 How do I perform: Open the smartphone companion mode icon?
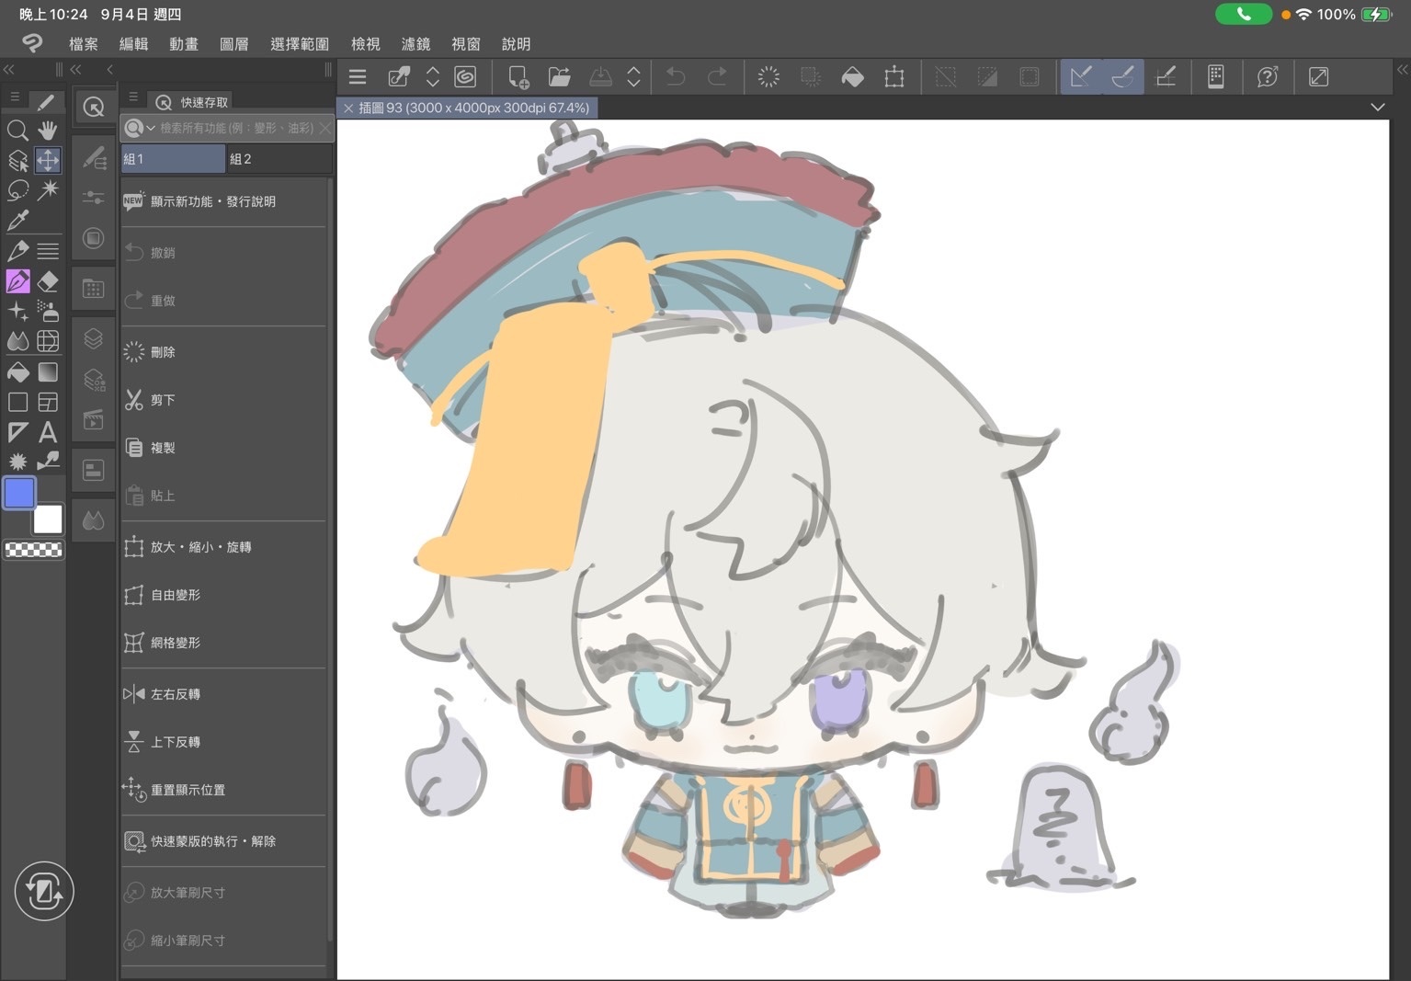point(1216,77)
